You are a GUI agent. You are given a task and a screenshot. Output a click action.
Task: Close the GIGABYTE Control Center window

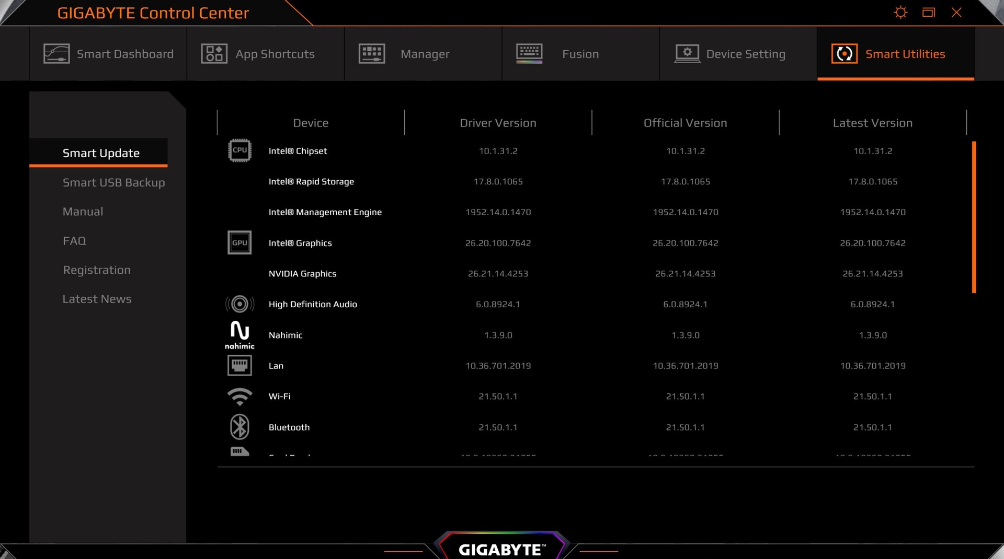(x=956, y=13)
